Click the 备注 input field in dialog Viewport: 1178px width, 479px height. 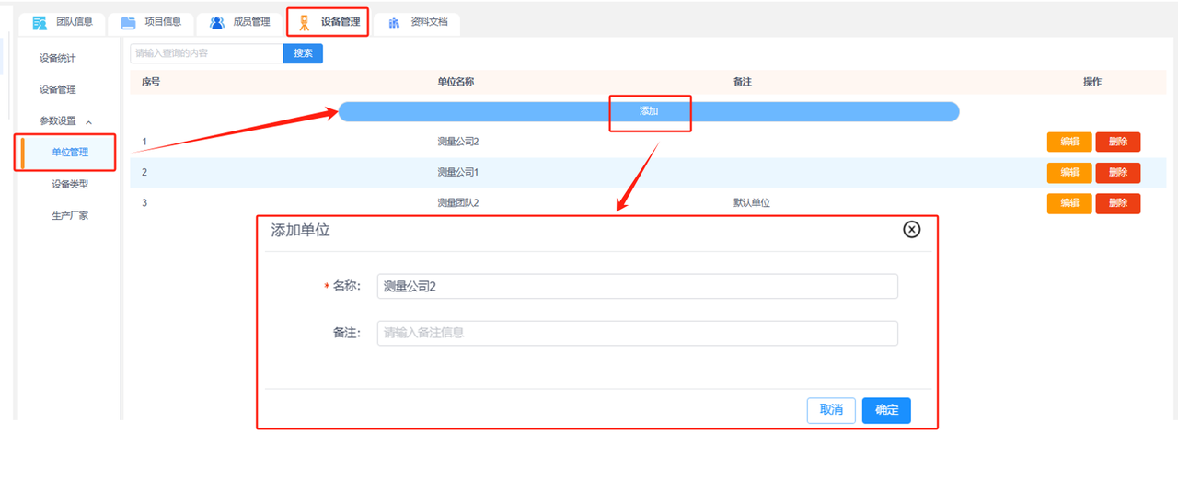[637, 333]
